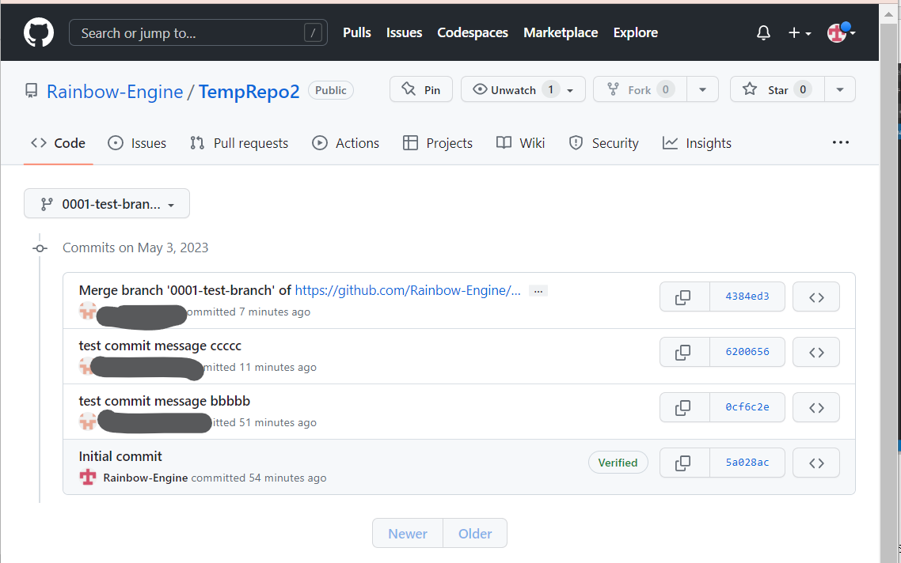Click the 'Commits on May 3, 2023' heading
The image size is (901, 563).
click(135, 247)
